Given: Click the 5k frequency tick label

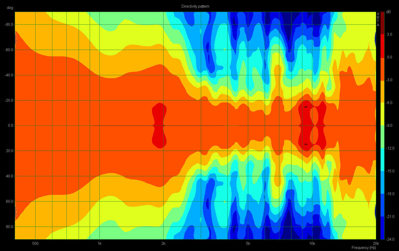Looking at the screenshot, I should pos(248,243).
